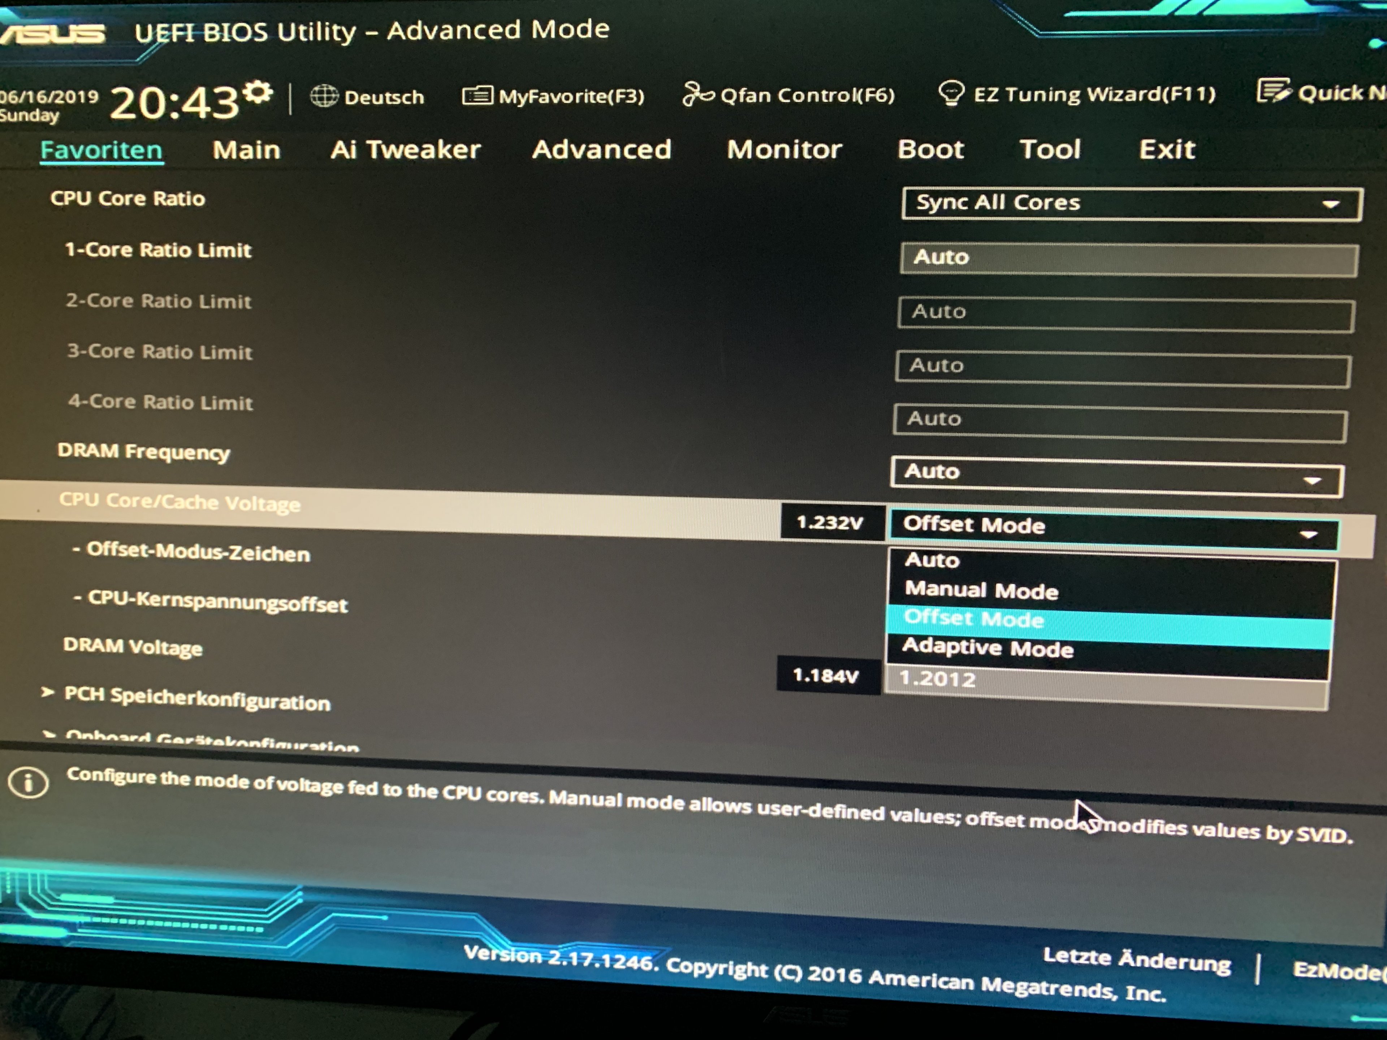1387x1040 pixels.
Task: Choose Adaptive Mode in the dropdown list
Action: [x=988, y=647]
